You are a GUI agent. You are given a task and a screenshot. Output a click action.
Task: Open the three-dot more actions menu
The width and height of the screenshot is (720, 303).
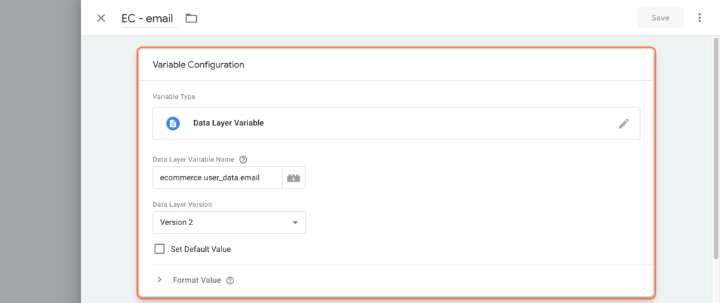[x=700, y=18]
